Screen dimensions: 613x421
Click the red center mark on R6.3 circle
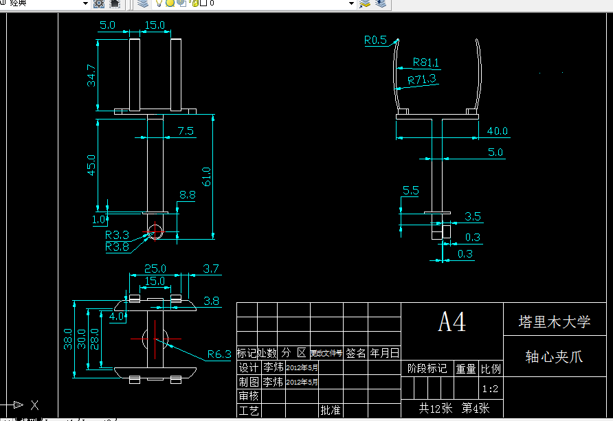pyautogui.click(x=155, y=339)
